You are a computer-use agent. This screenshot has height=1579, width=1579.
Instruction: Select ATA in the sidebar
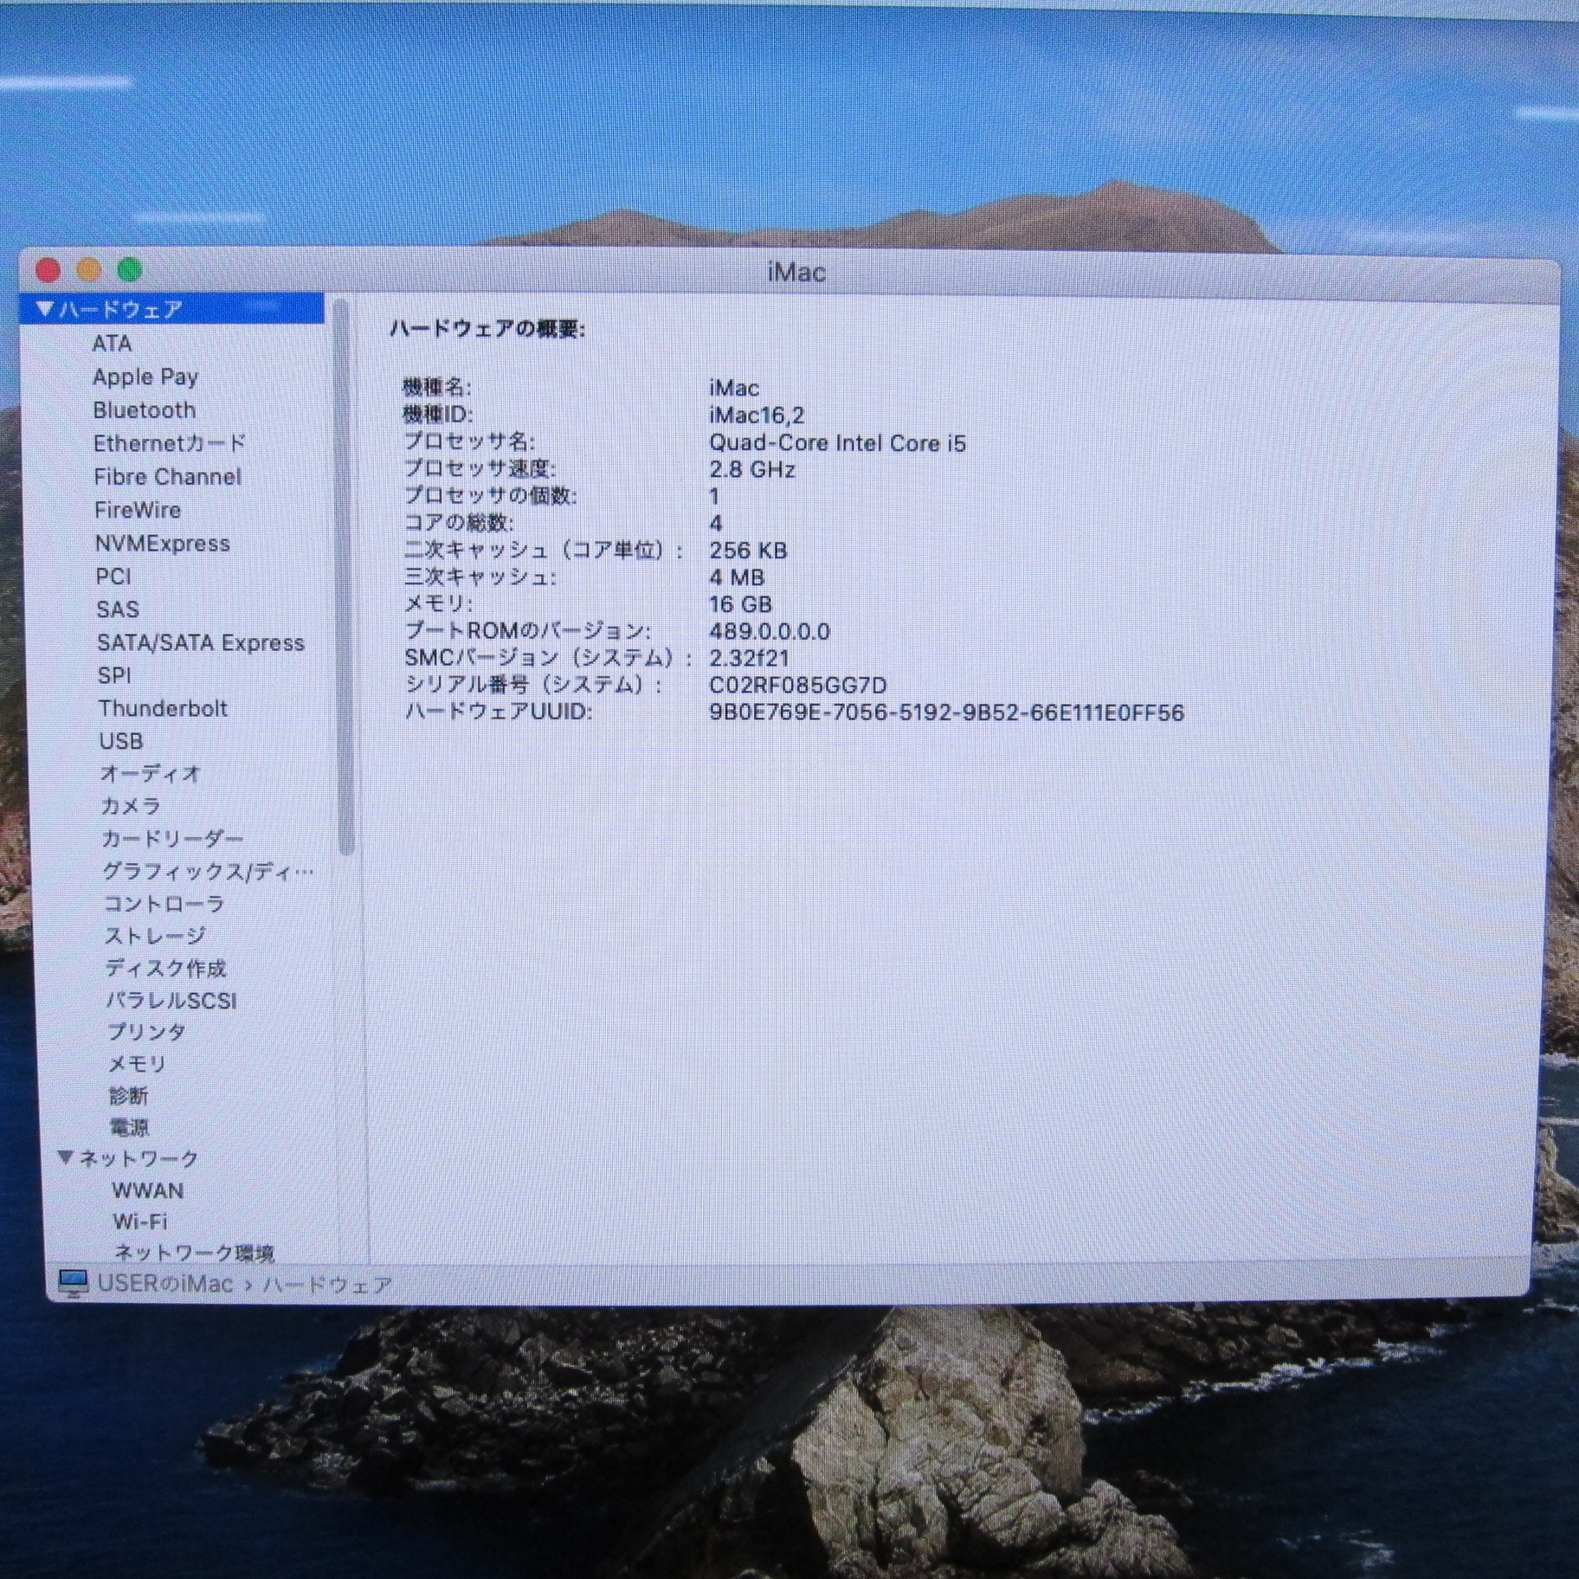(x=113, y=344)
